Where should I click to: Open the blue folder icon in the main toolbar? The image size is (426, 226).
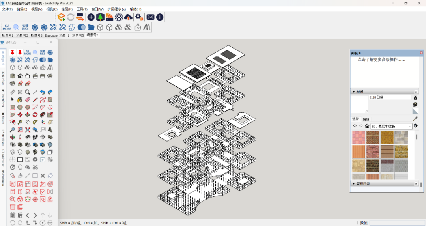(x=91, y=27)
